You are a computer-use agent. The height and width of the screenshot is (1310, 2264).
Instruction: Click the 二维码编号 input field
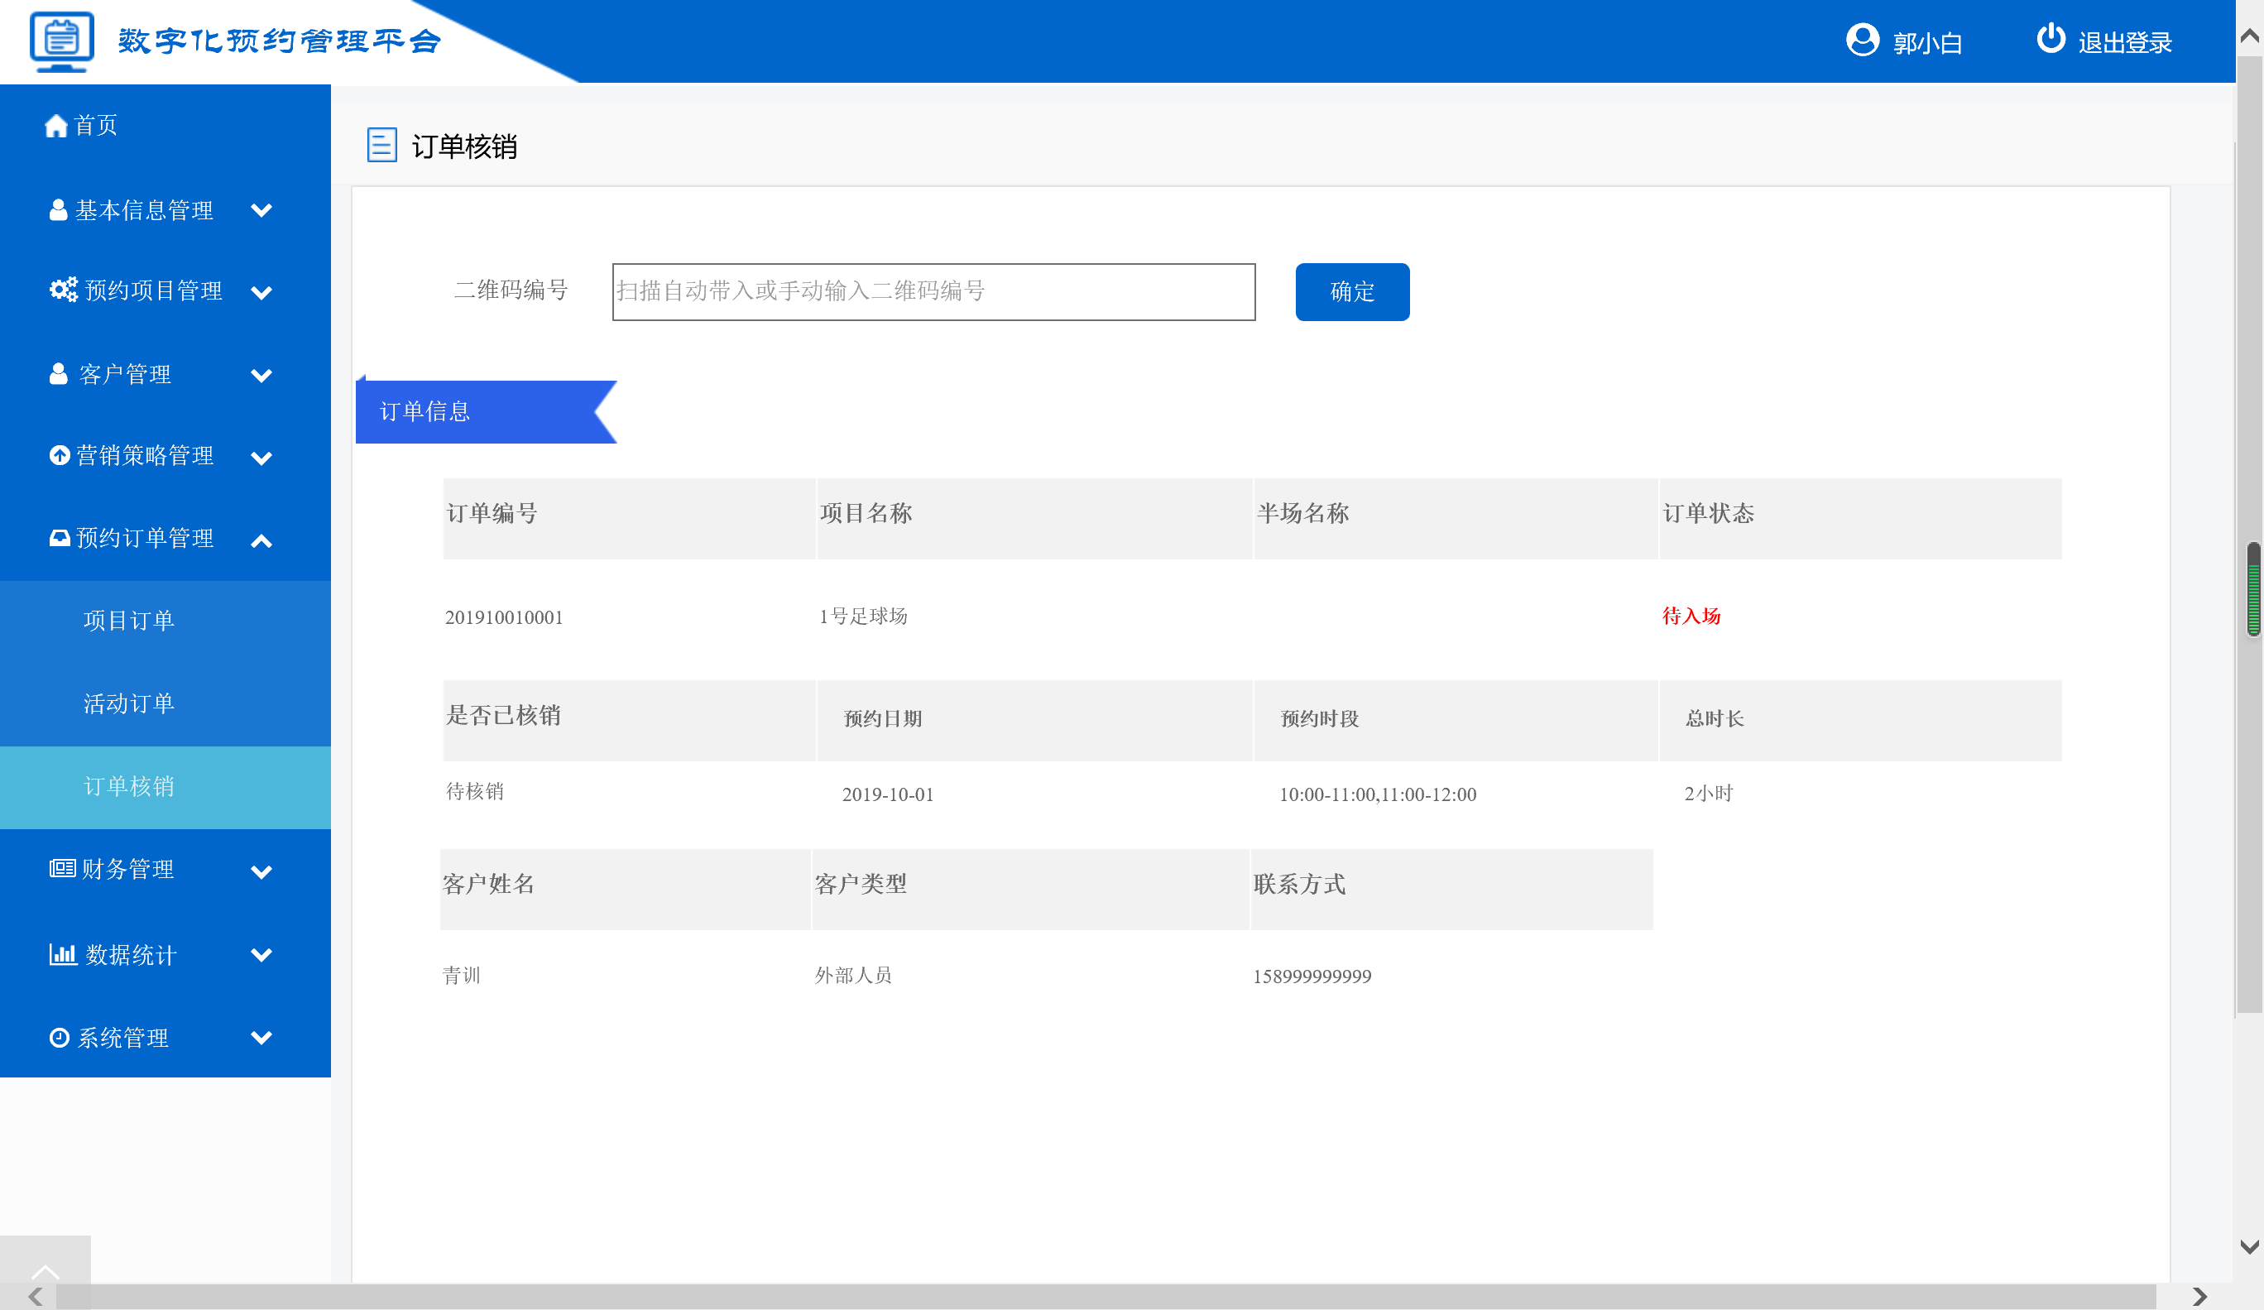tap(933, 292)
